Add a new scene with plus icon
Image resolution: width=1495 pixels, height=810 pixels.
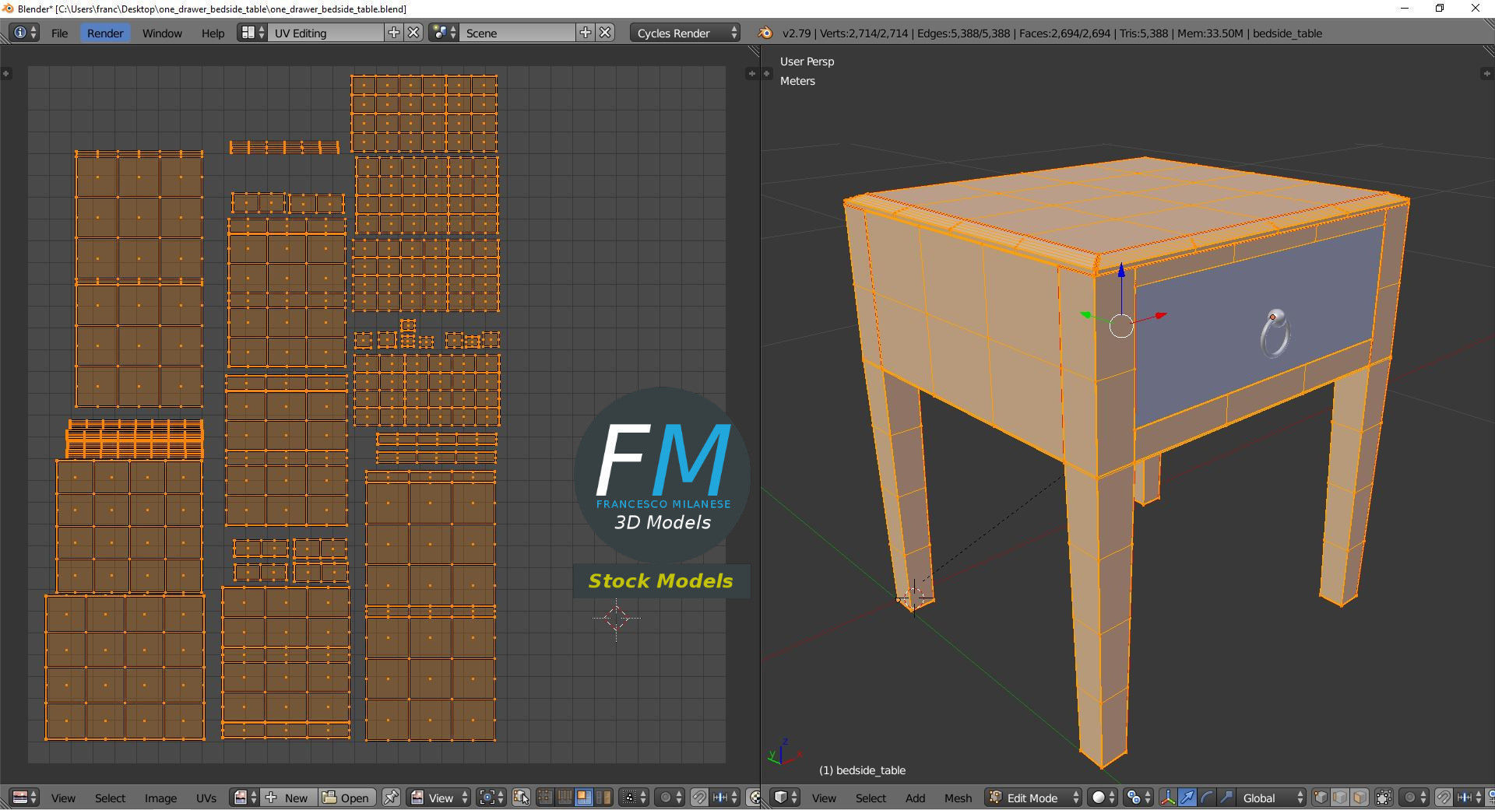[x=586, y=33]
